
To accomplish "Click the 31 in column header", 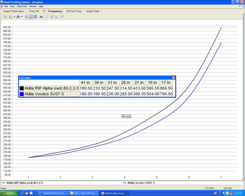I will [x=113, y=82].
